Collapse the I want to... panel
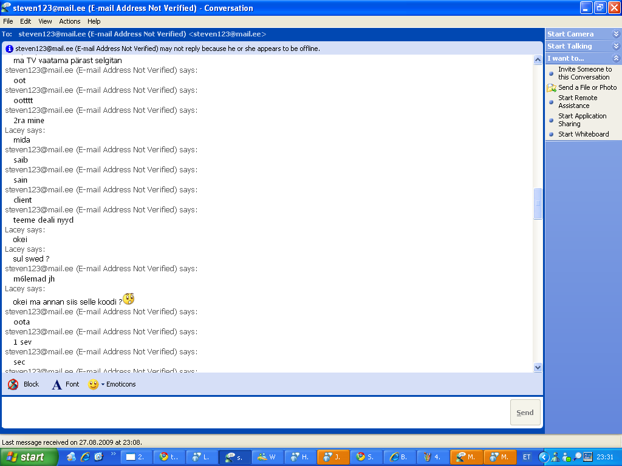Image resolution: width=622 pixels, height=466 pixels. [x=616, y=58]
